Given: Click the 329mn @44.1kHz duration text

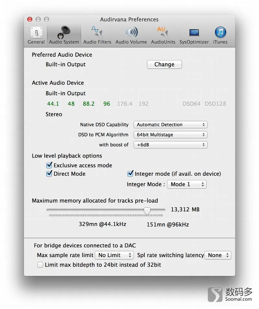Looking at the screenshot, I should point(103,224).
